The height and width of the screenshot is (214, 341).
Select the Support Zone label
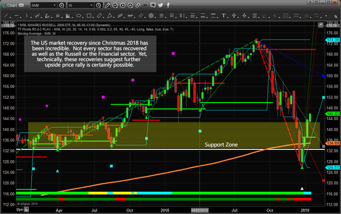(x=221, y=145)
